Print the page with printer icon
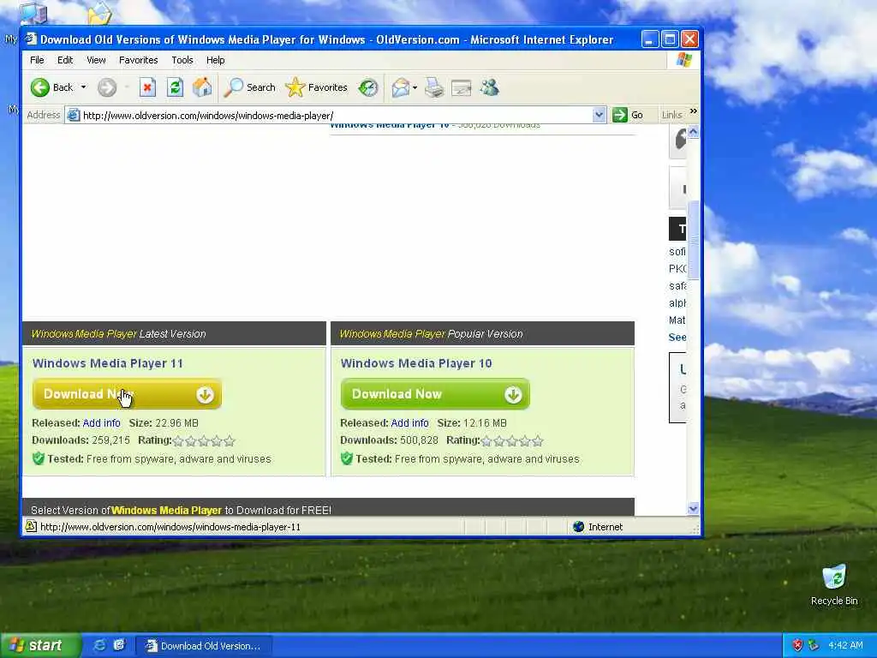Screen dimensions: 877x658 click(434, 88)
